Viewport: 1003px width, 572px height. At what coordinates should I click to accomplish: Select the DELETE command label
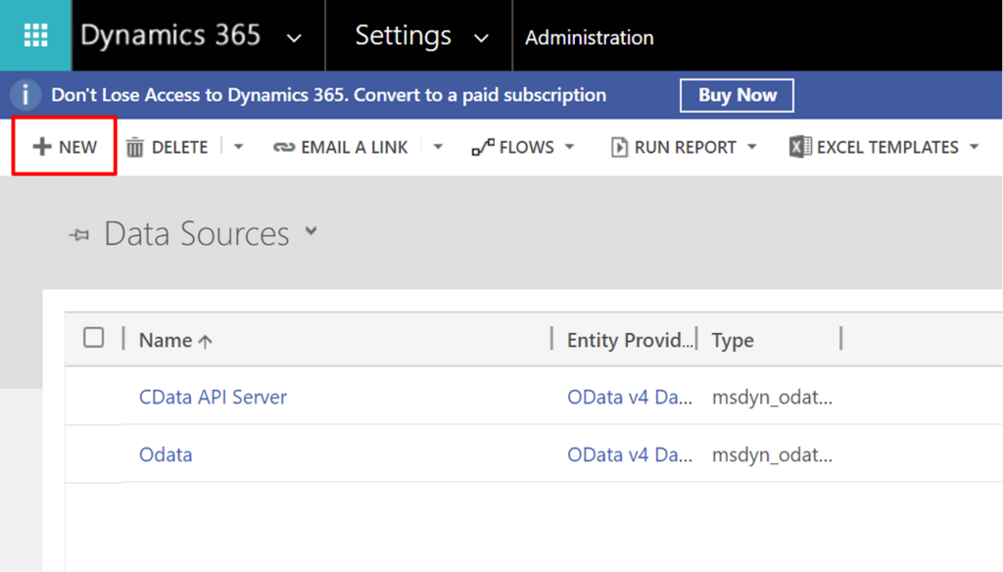click(180, 147)
